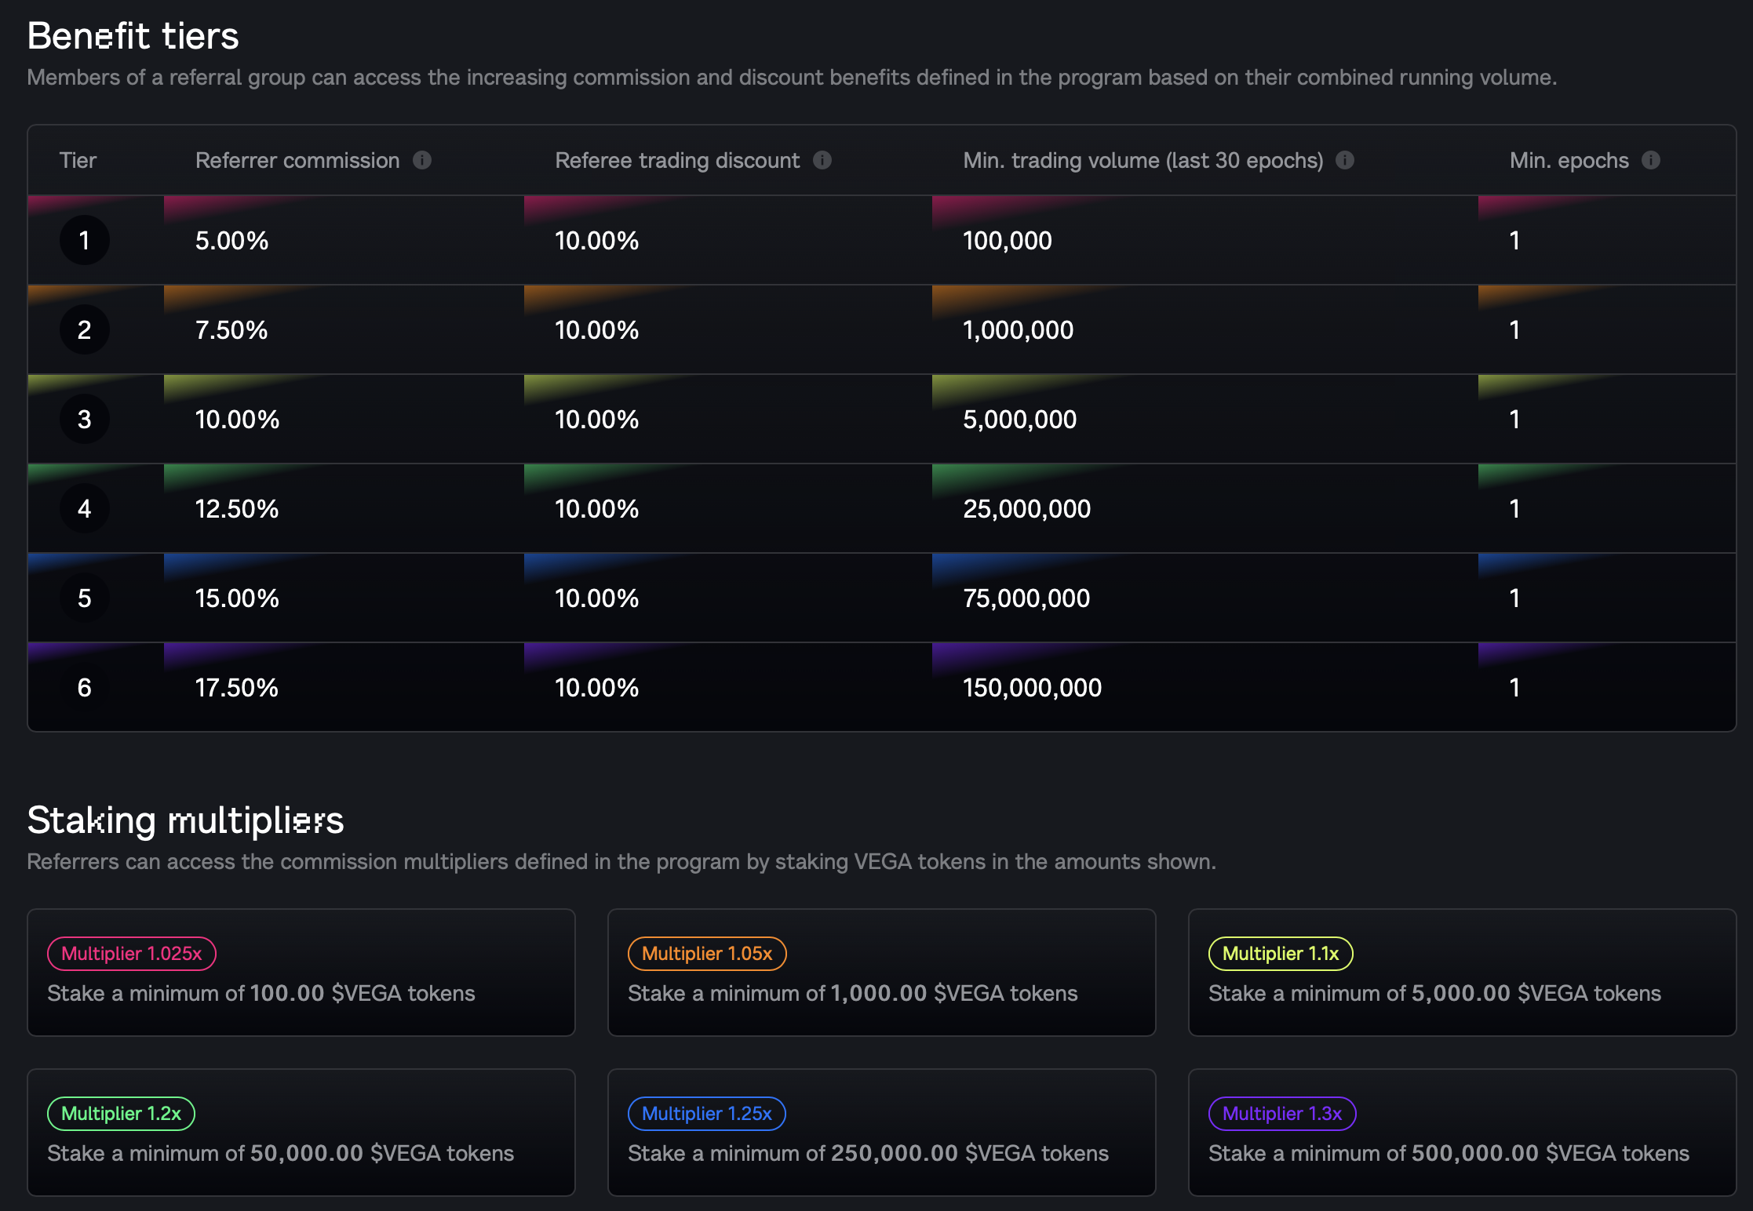Screen dimensions: 1753x1211
Task: Click 'Stake a minimum of 500,000.00 $VEGA tokens'
Action: [1449, 1153]
